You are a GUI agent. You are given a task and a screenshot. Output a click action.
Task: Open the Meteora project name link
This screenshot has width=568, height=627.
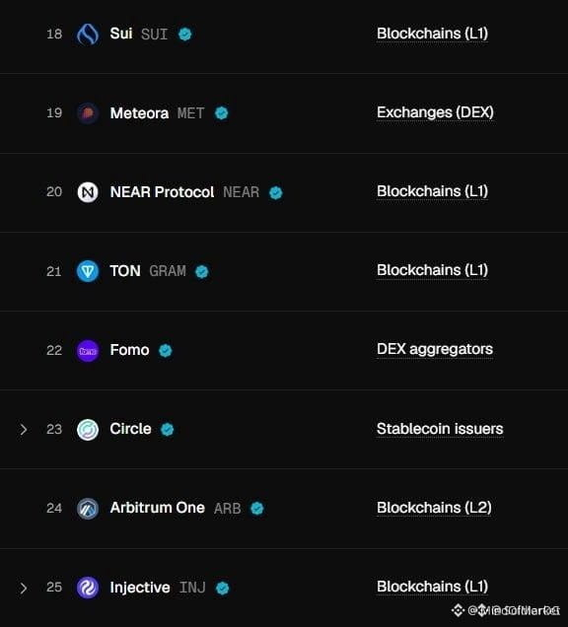click(139, 113)
